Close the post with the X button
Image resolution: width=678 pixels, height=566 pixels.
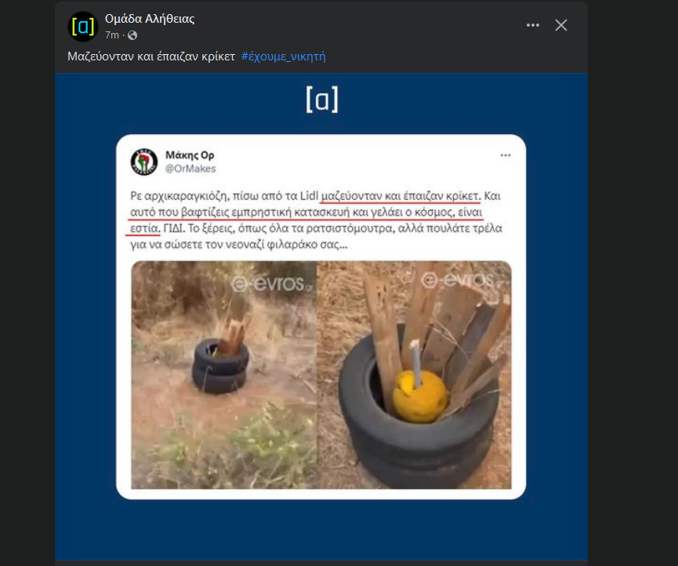[561, 25]
